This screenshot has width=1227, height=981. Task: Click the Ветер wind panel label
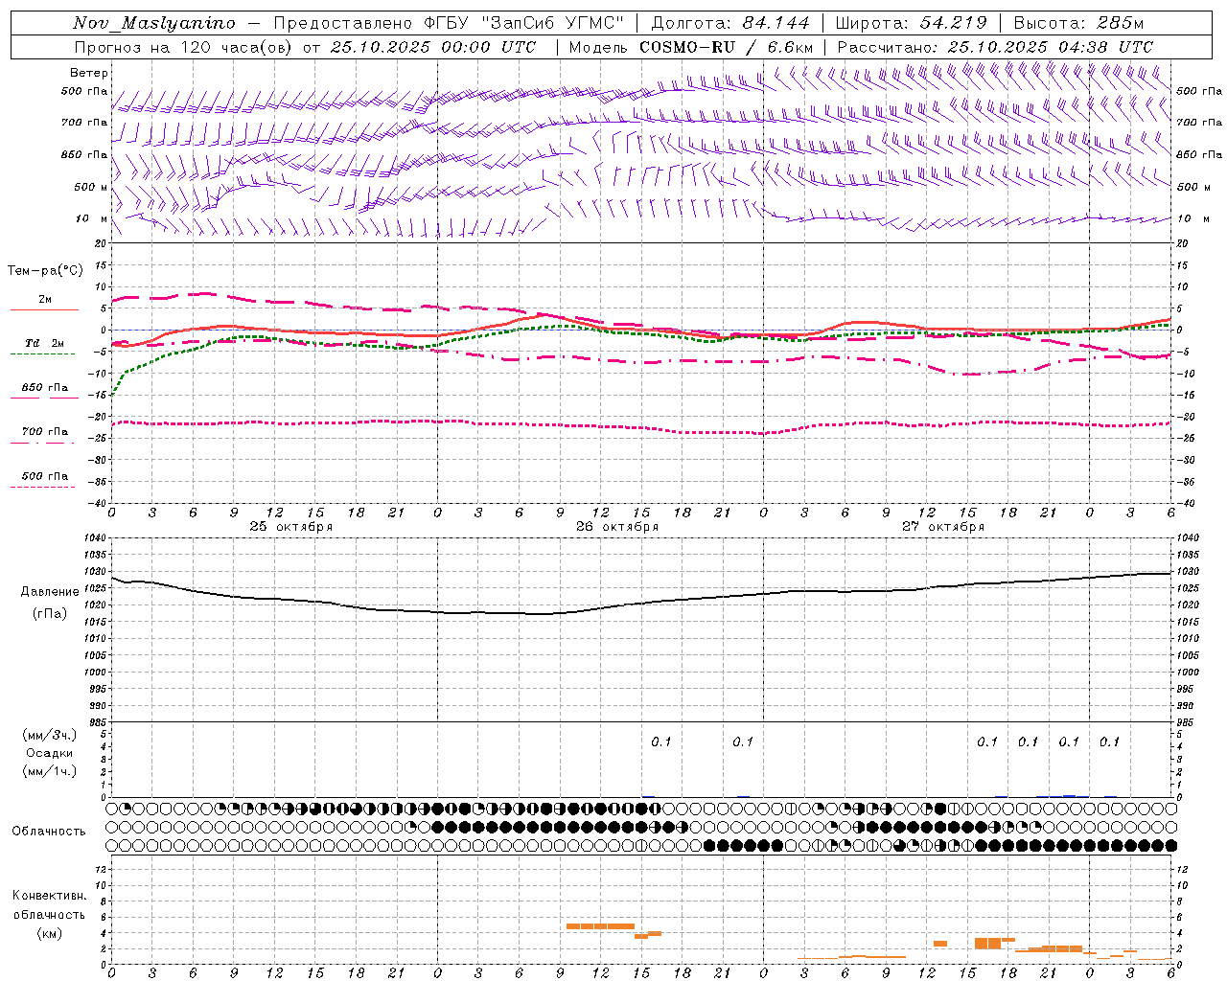coord(89,73)
